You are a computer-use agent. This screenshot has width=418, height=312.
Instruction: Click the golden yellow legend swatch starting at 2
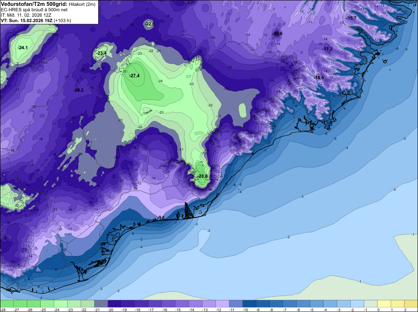tap(411, 304)
